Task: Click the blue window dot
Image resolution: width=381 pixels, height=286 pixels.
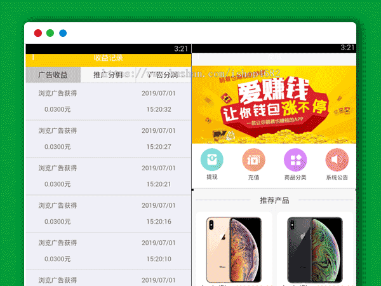Action: click(x=62, y=33)
